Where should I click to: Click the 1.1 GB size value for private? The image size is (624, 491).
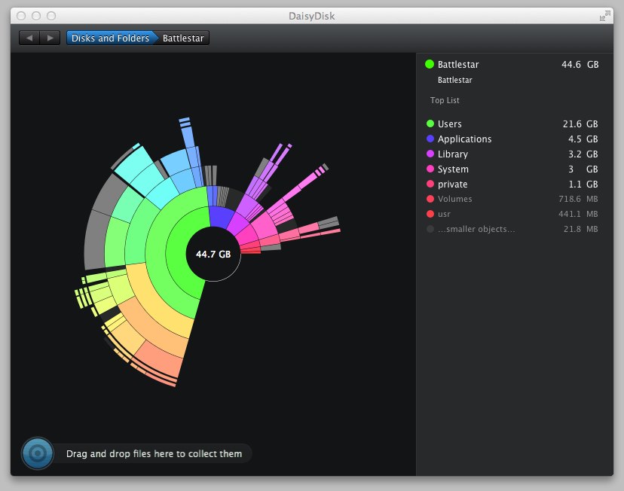click(583, 185)
